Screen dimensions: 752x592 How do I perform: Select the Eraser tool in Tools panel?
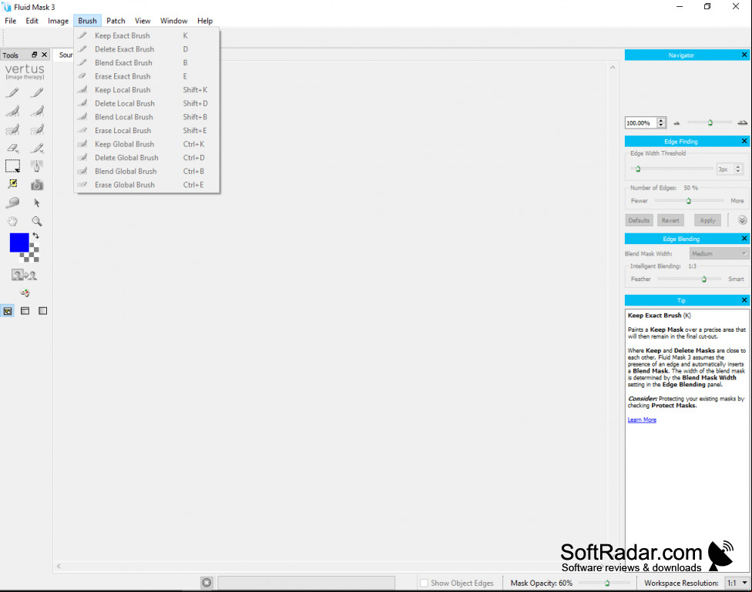12,148
